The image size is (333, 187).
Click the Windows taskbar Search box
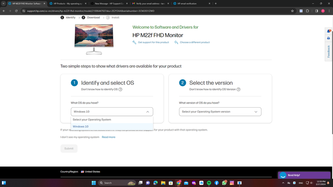[117, 183]
